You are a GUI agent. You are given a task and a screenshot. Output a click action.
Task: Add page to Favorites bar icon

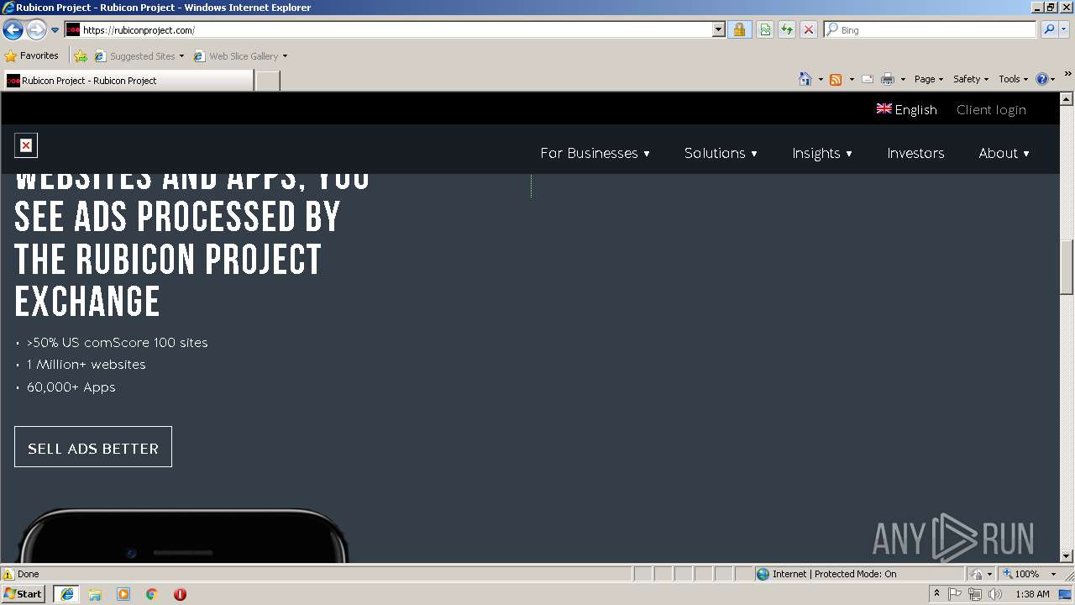[x=81, y=56]
